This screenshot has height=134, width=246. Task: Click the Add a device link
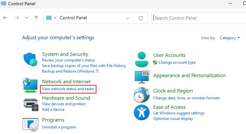(53, 109)
